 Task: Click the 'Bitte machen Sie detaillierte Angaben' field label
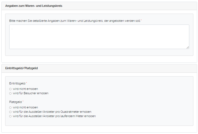[75, 21]
